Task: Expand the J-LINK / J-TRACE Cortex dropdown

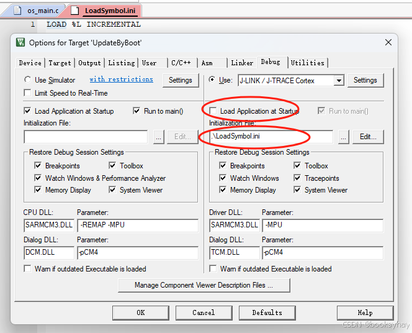Action: [x=339, y=80]
